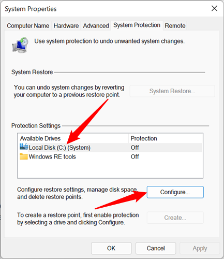Select the System Protection tab
224x259 pixels.
point(137,25)
